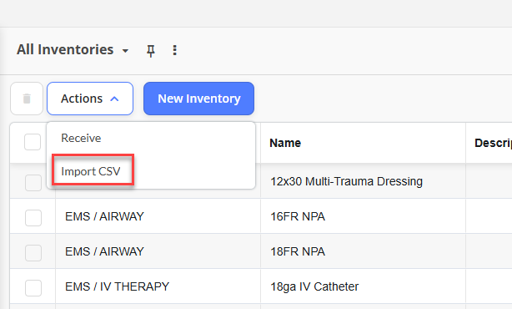
Task: Click the Description column header
Action: tap(493, 143)
